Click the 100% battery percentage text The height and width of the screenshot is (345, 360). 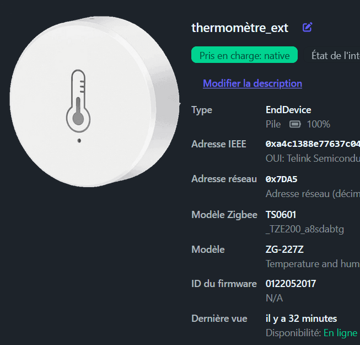click(319, 124)
